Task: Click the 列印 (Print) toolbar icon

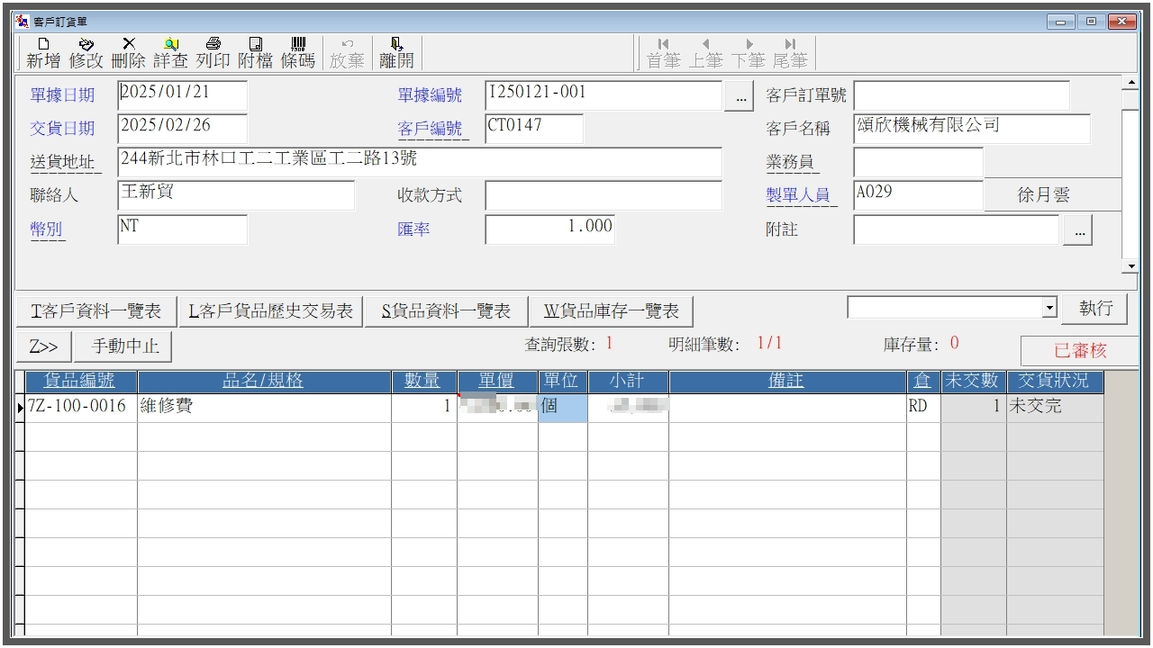Action: (x=213, y=53)
